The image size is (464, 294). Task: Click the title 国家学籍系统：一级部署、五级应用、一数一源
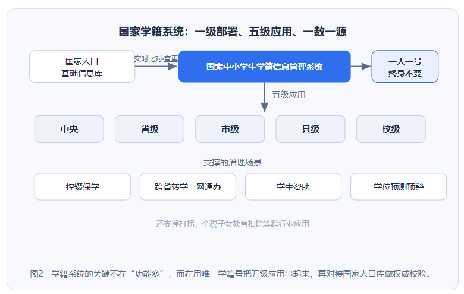pos(232,32)
